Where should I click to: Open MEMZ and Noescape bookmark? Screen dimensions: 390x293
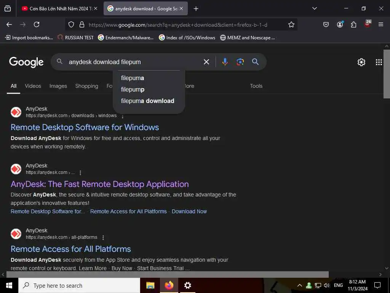click(248, 38)
